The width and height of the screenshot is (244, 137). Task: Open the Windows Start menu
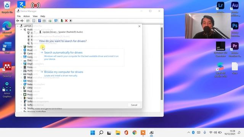point(93,133)
